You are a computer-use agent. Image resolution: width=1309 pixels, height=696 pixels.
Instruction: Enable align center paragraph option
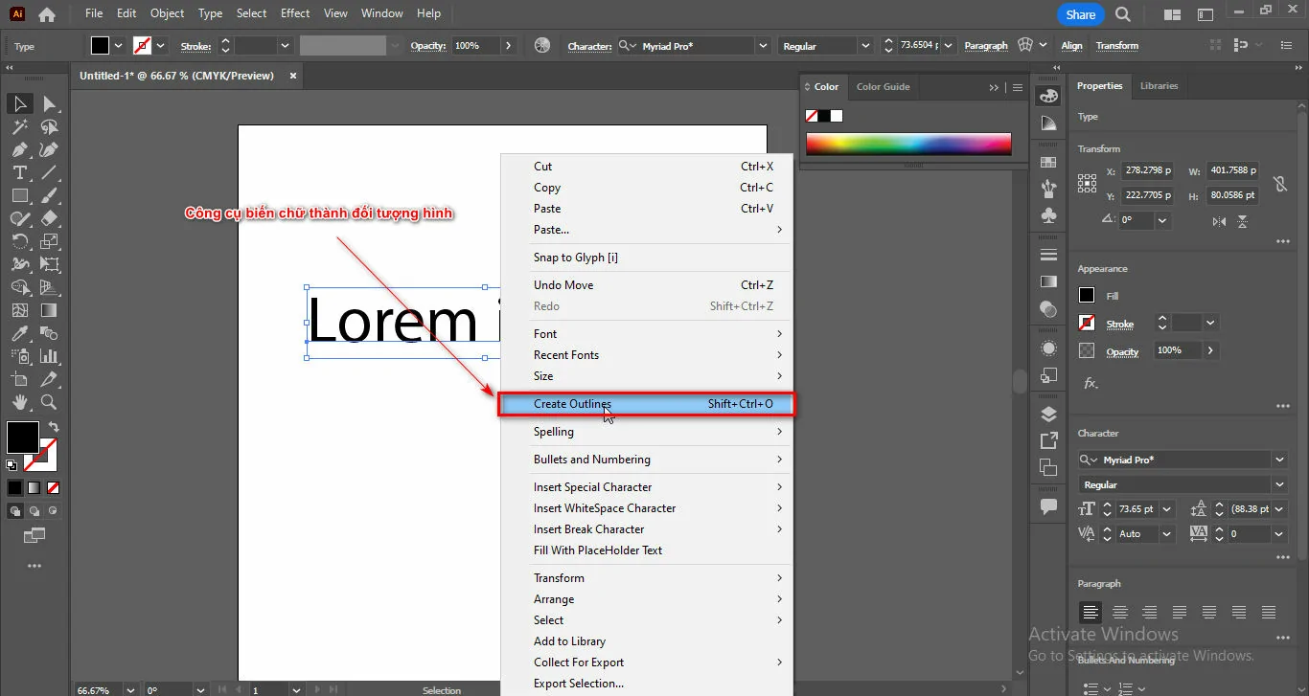[x=1119, y=613]
